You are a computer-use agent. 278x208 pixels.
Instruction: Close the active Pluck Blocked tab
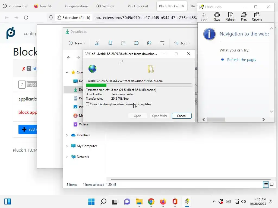coord(183,6)
